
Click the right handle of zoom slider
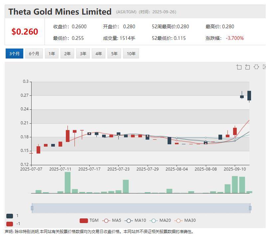[250, 208]
